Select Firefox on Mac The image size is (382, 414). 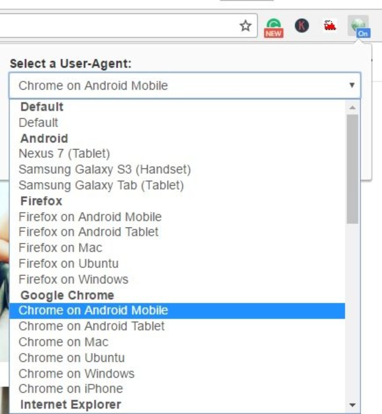pos(60,248)
